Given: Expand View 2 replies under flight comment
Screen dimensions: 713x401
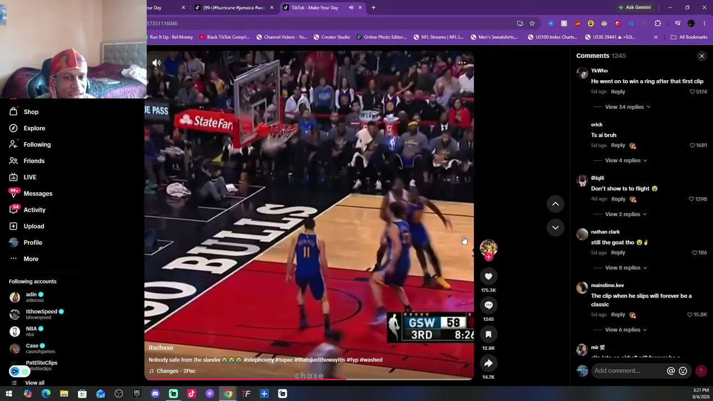Looking at the screenshot, I should [x=626, y=214].
